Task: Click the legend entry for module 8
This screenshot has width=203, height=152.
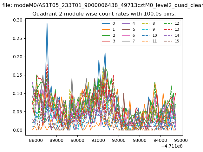Action: coord(148,23)
